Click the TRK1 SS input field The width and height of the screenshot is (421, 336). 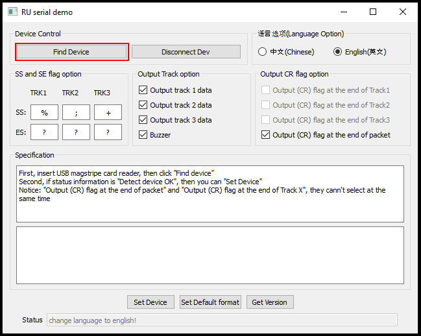point(44,113)
